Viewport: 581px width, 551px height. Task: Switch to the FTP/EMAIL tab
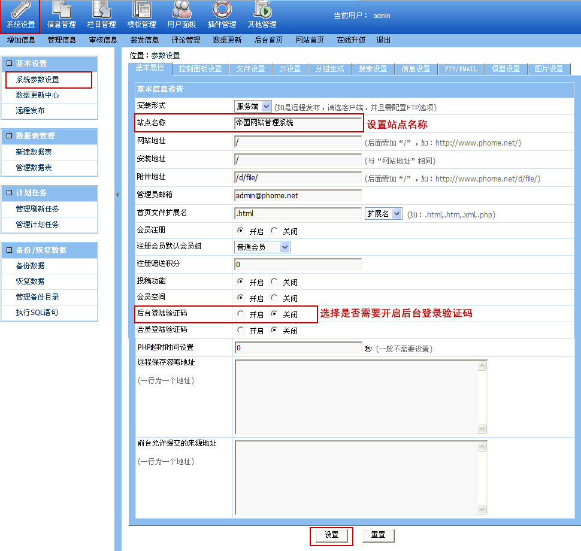pyautogui.click(x=461, y=69)
